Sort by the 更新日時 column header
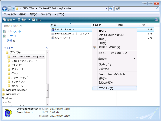The image size is (161, 121). (x=104, y=25)
